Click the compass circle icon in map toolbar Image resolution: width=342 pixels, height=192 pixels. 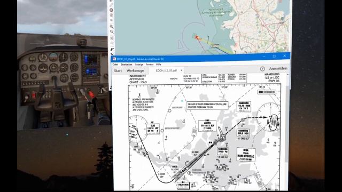click(111, 15)
